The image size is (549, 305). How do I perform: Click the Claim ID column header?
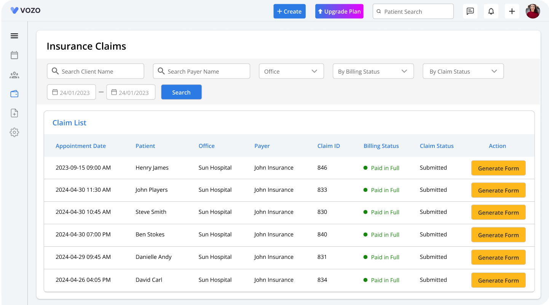[x=329, y=146]
